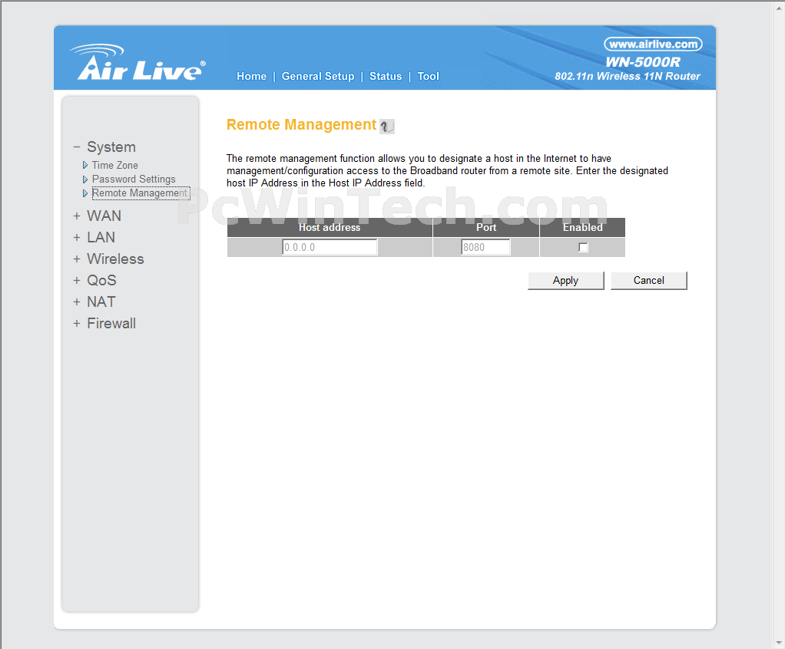Click the Enabled column header
Viewport: 785px width, 649px height.
(x=583, y=228)
